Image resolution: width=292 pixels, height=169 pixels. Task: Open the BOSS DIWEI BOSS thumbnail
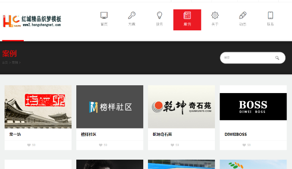[253, 107]
